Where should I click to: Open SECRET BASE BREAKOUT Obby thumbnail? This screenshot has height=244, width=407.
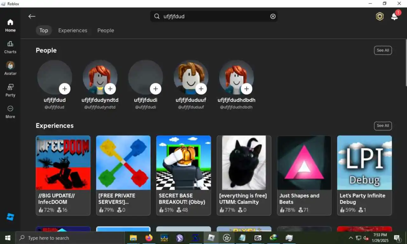pos(183,163)
